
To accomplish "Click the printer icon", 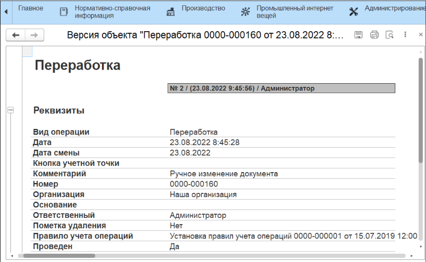I will [x=374, y=35].
